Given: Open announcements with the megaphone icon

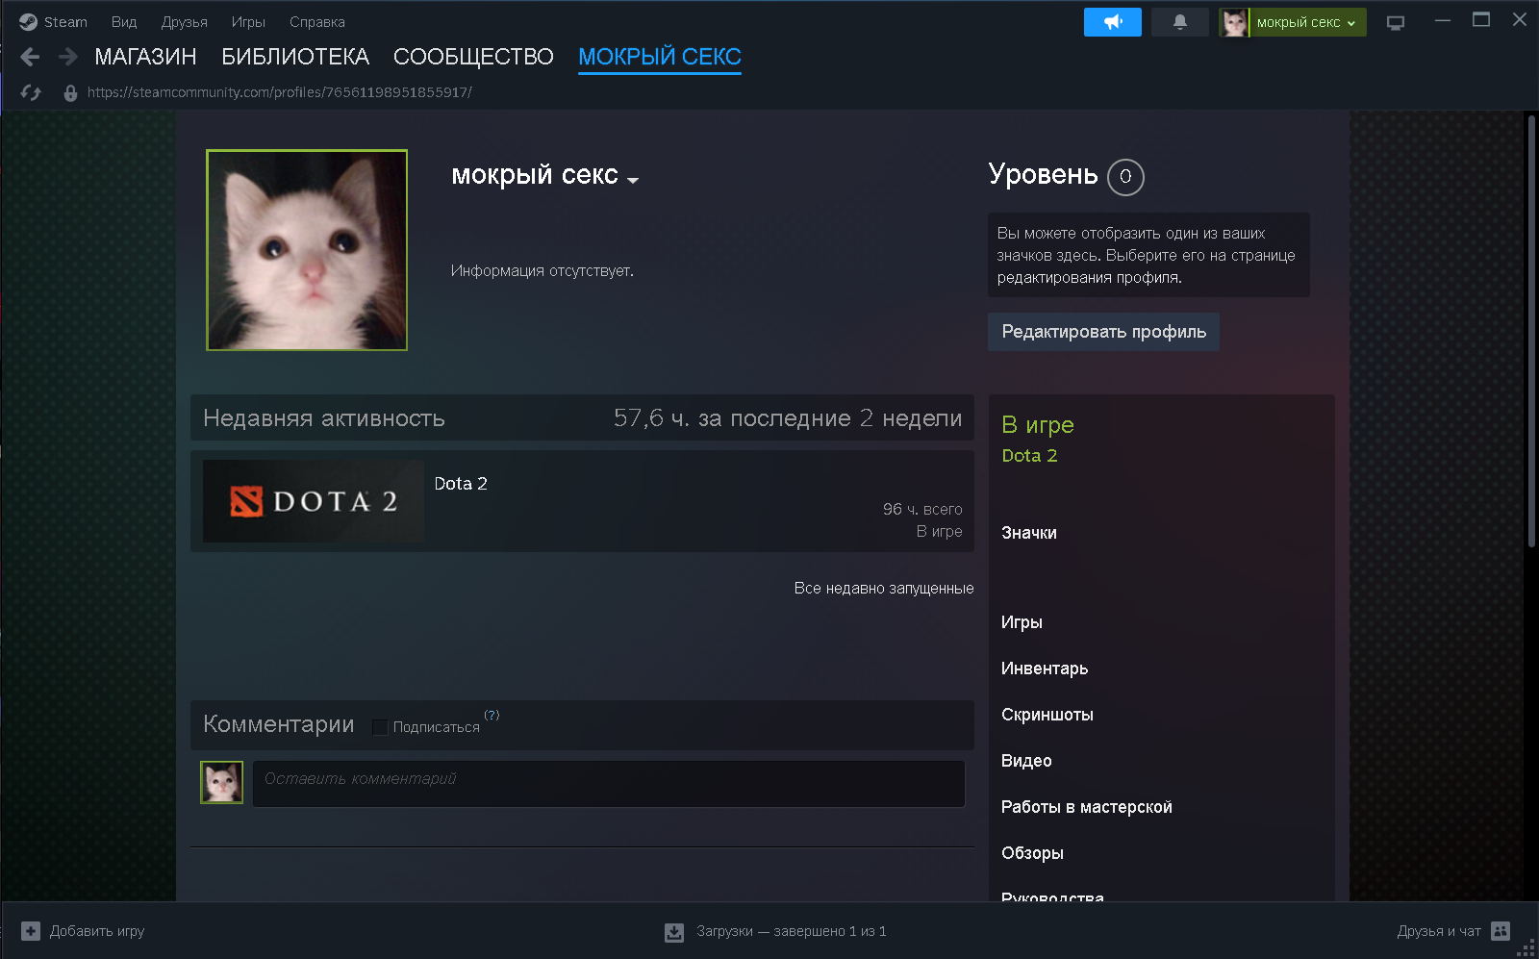Looking at the screenshot, I should (x=1113, y=22).
